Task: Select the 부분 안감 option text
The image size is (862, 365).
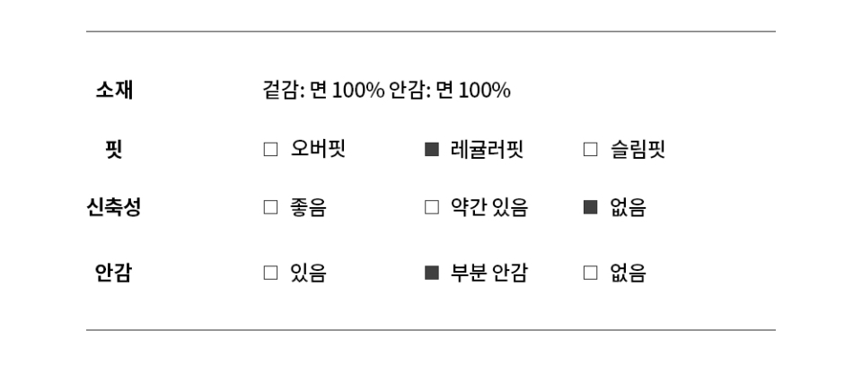Action: click(489, 274)
